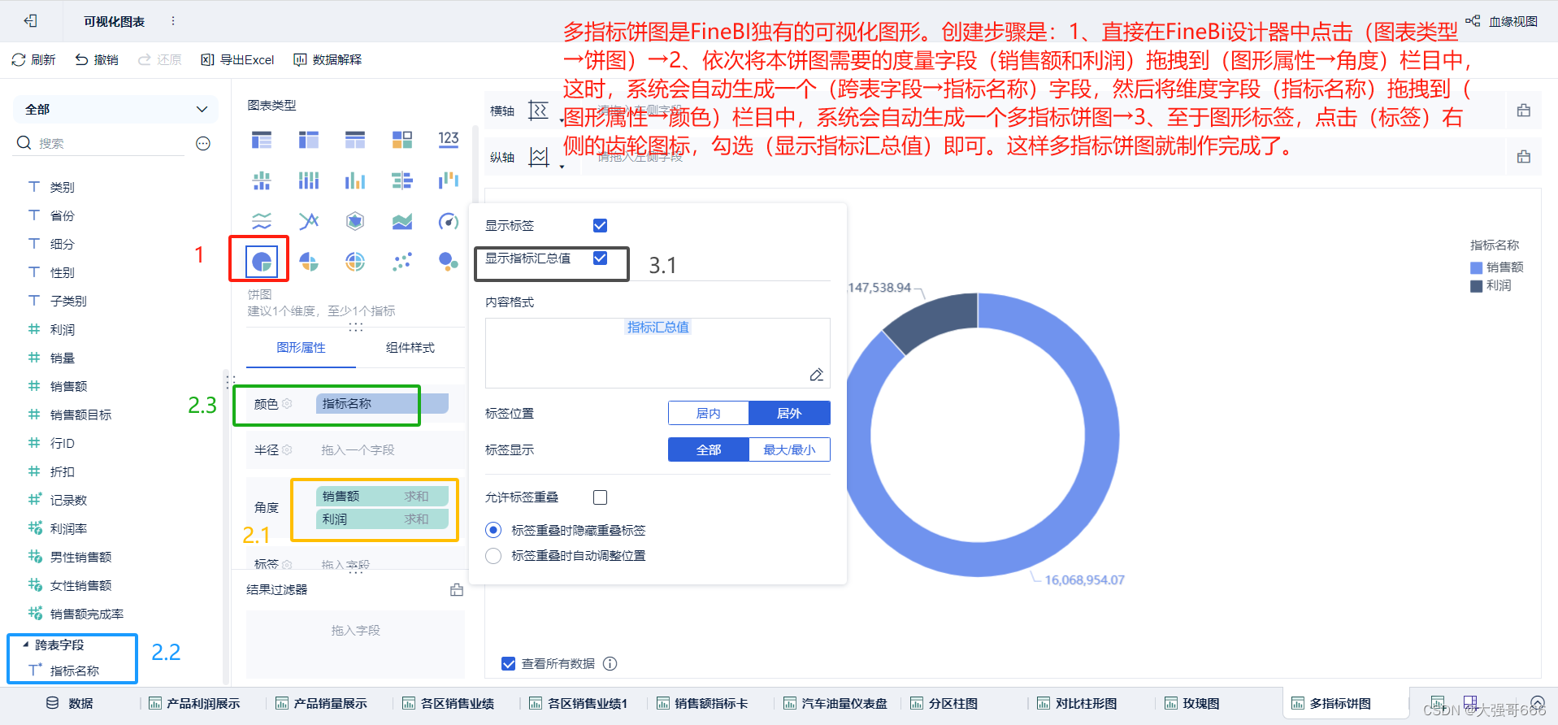The height and width of the screenshot is (725, 1558).
Task: Select the range area chart icon
Action: click(262, 221)
